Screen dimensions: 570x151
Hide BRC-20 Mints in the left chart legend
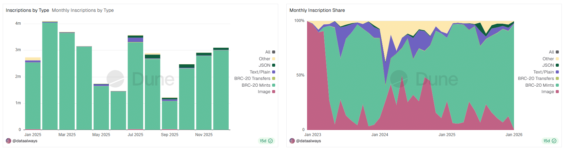click(x=256, y=85)
